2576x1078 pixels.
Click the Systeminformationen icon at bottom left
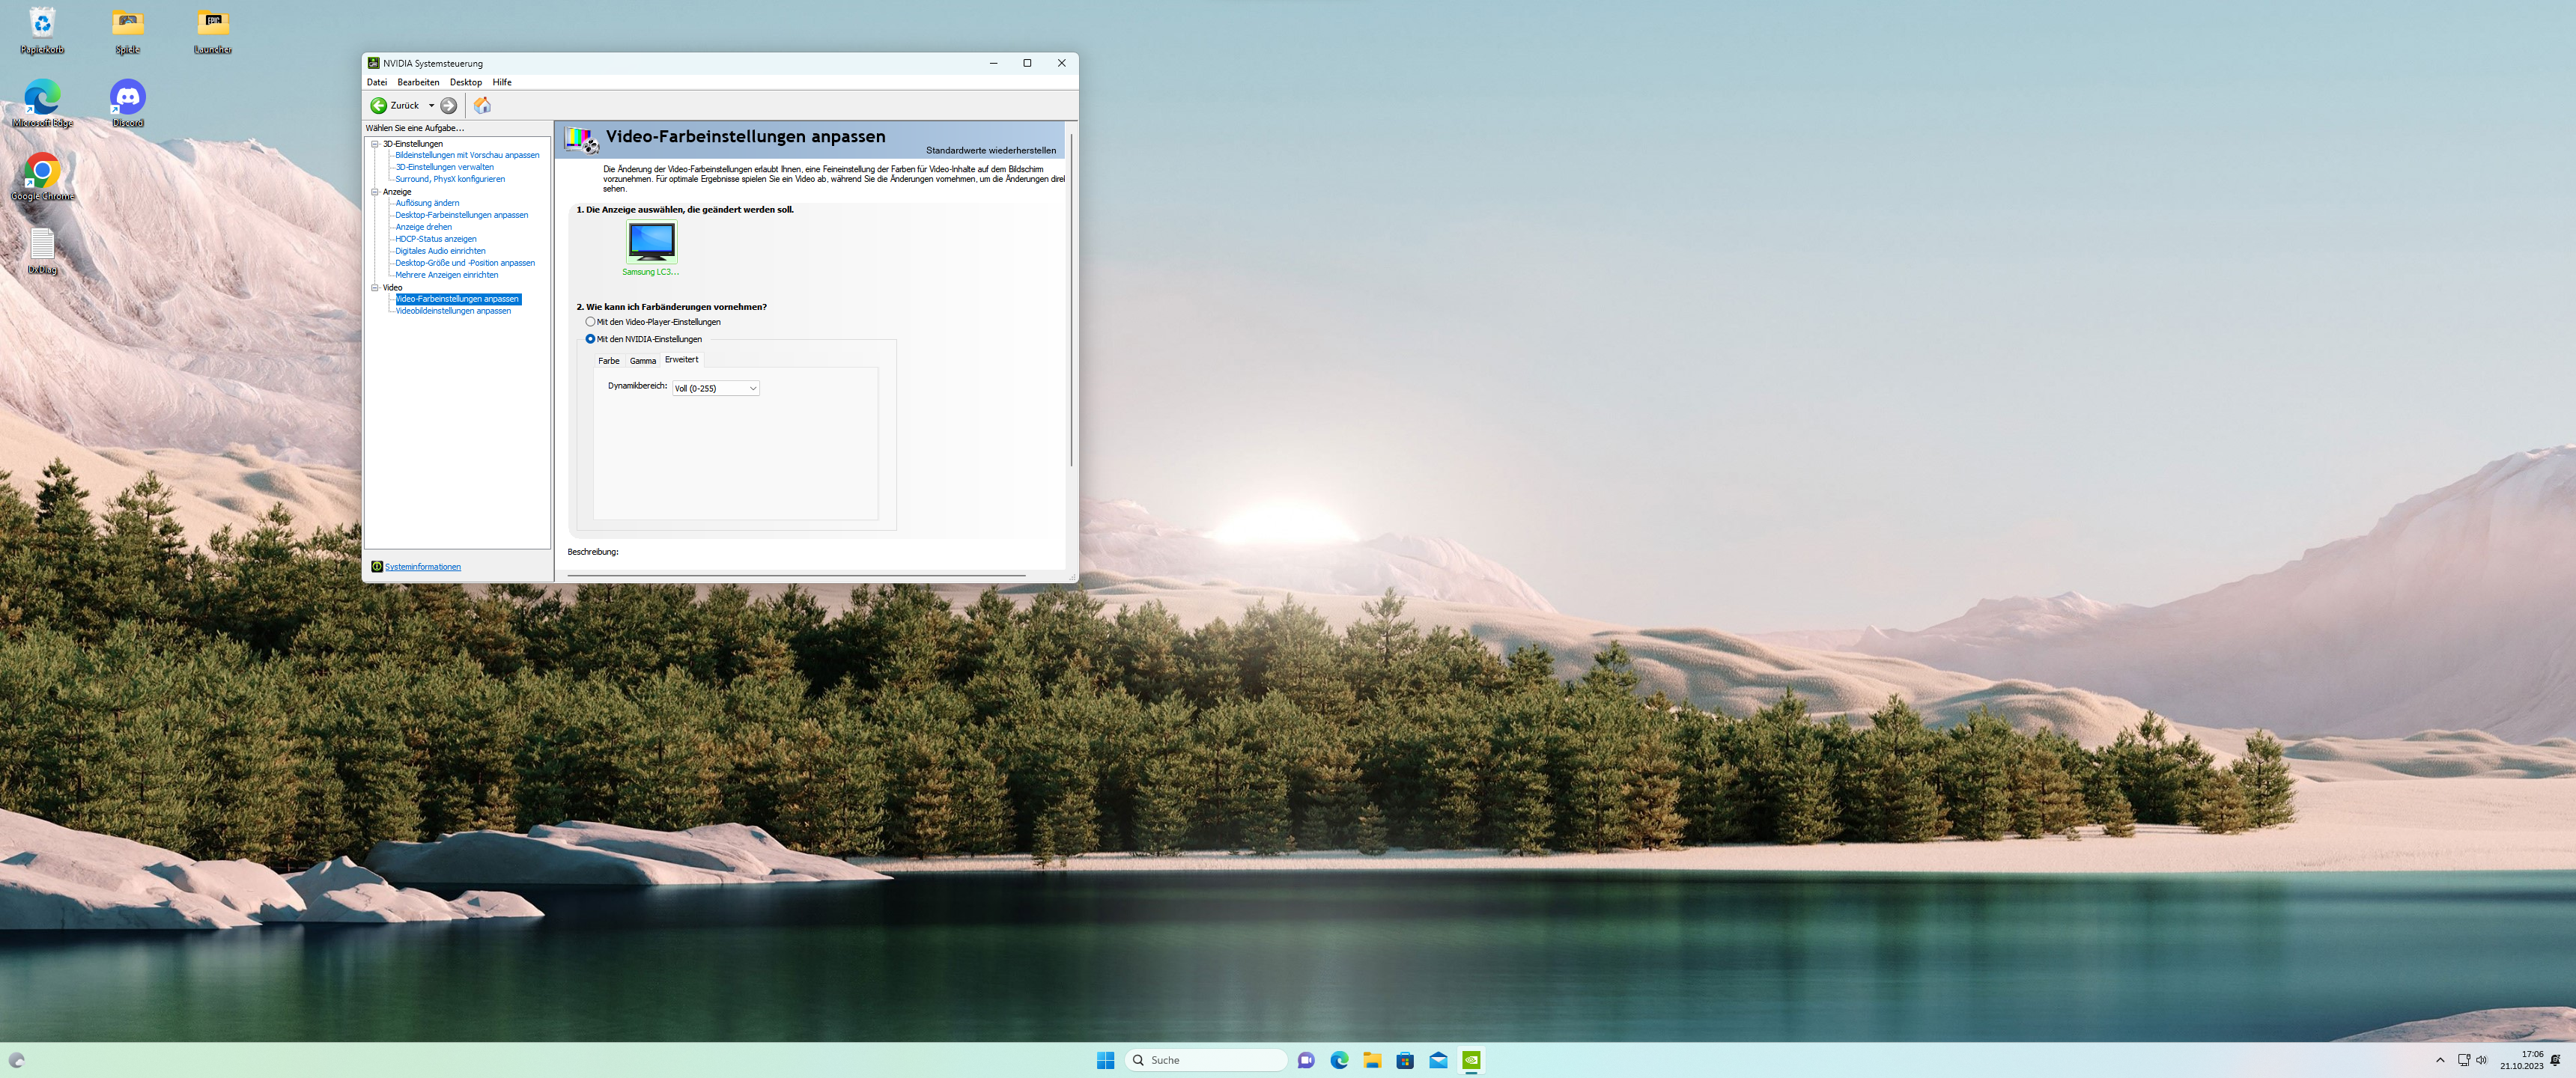click(x=377, y=567)
